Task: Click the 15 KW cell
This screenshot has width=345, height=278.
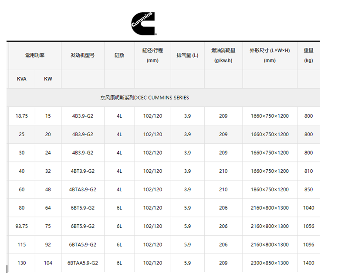Action: 48,116
